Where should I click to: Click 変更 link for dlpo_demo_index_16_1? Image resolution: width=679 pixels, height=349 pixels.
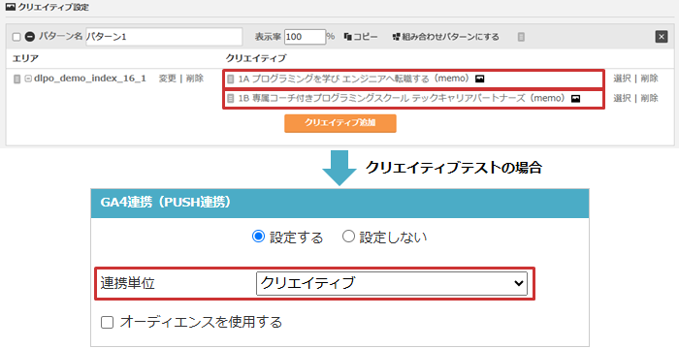click(167, 79)
